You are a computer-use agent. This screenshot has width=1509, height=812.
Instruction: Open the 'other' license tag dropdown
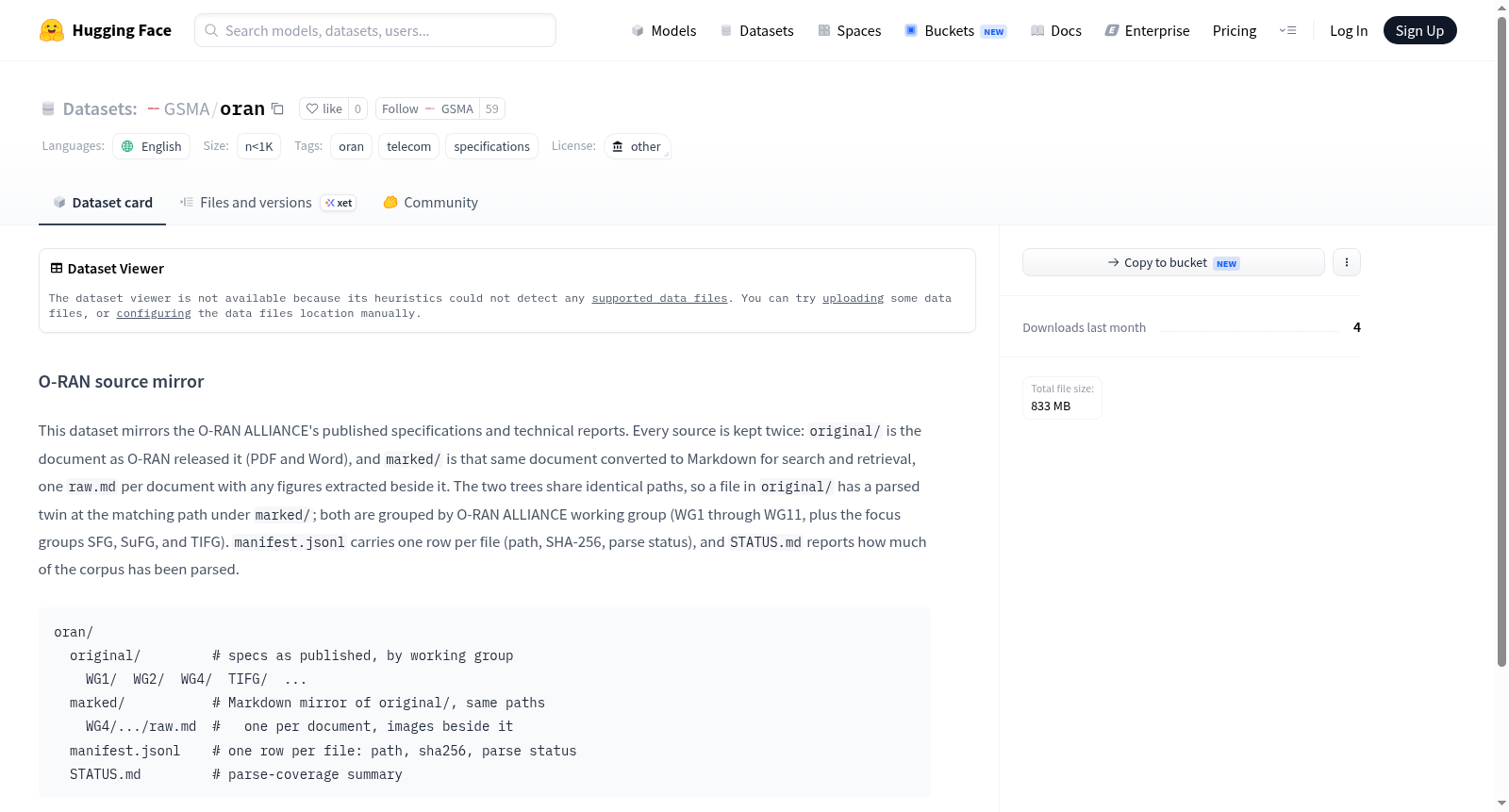click(638, 146)
